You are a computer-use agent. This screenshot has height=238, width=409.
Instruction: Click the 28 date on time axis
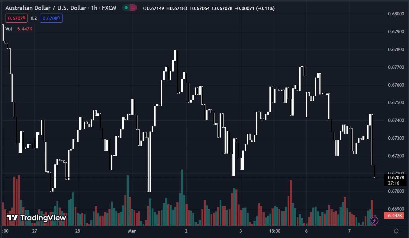pos(78,231)
